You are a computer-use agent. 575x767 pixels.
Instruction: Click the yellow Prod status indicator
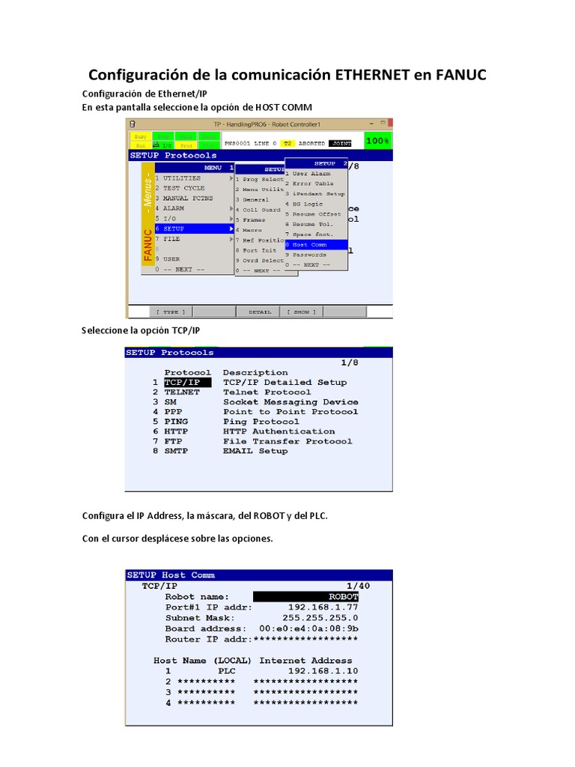186,145
